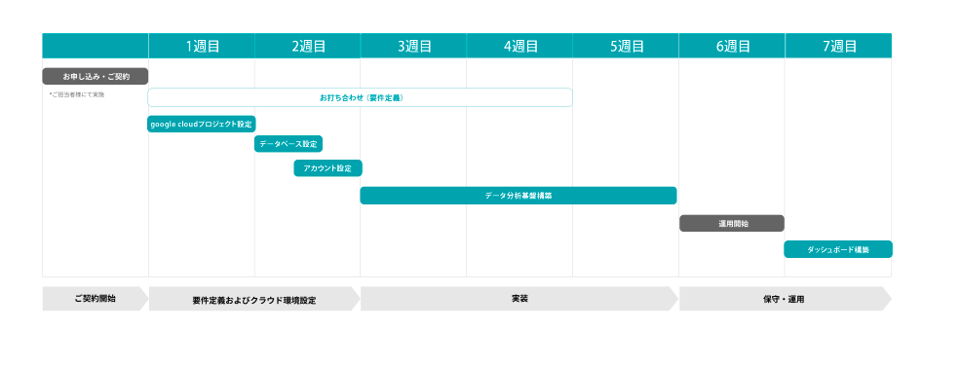Image resolution: width=961 pixels, height=366 pixels.
Task: Select the お打ち合わせ（要件定義） bar
Action: [x=361, y=97]
